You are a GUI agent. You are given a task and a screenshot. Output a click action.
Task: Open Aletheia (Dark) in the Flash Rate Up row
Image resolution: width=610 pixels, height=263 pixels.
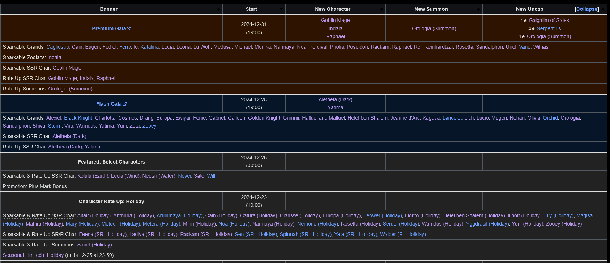(65, 147)
